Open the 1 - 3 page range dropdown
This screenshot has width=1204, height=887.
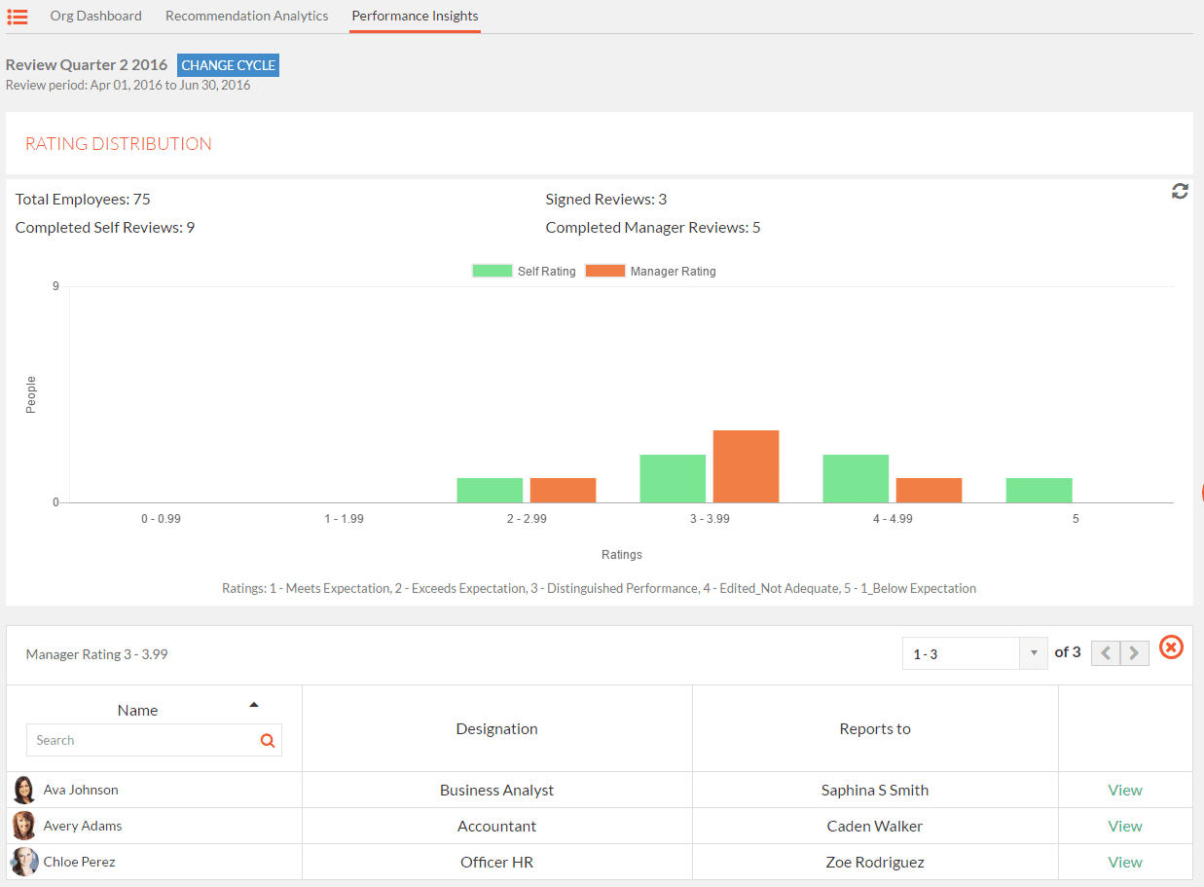tap(974, 653)
